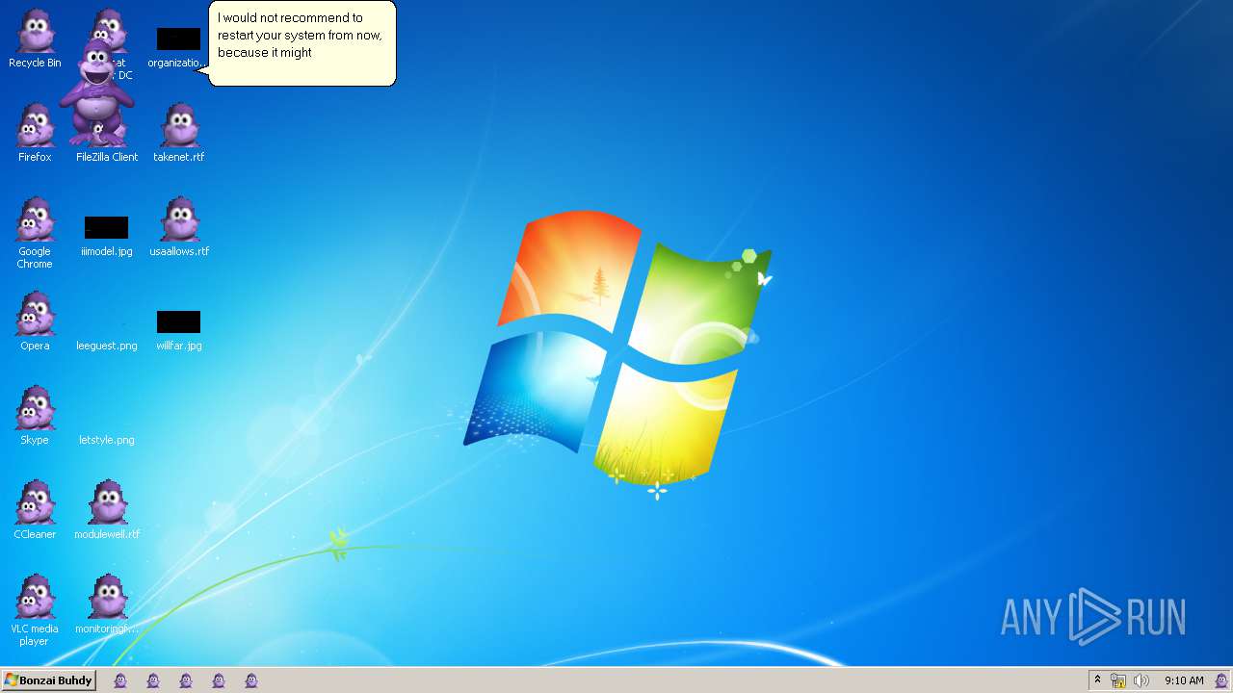Click the CCleaner desktop shortcut

click(35, 503)
